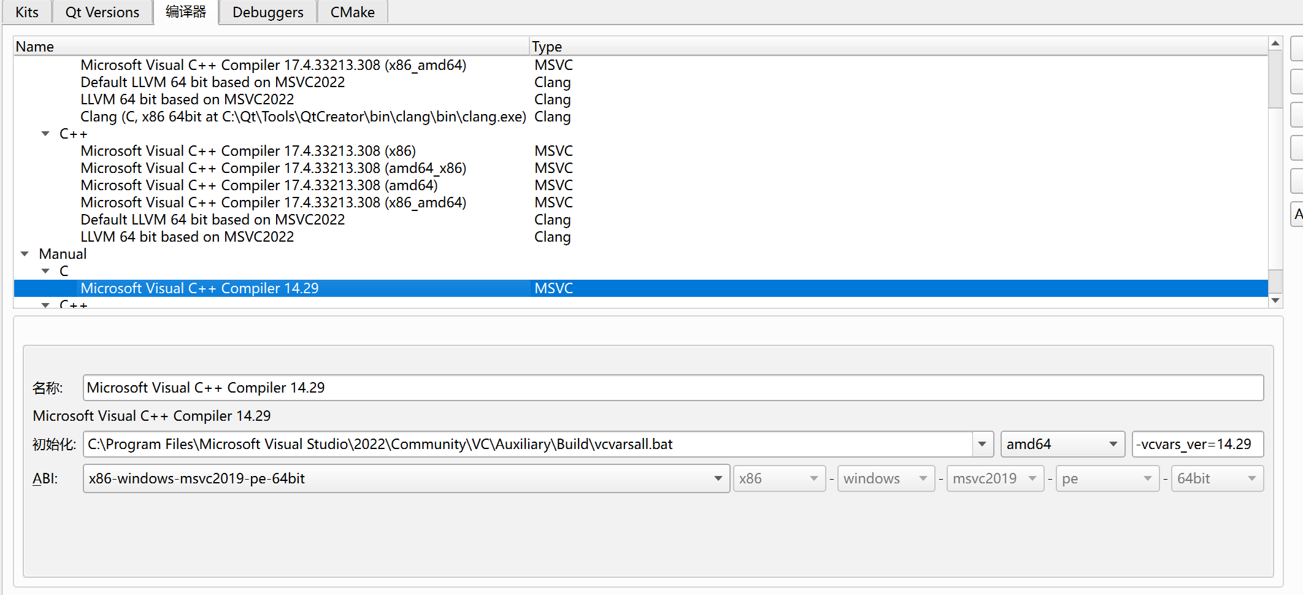Click the compiler name input field
This screenshot has width=1303, height=595.
(672, 388)
